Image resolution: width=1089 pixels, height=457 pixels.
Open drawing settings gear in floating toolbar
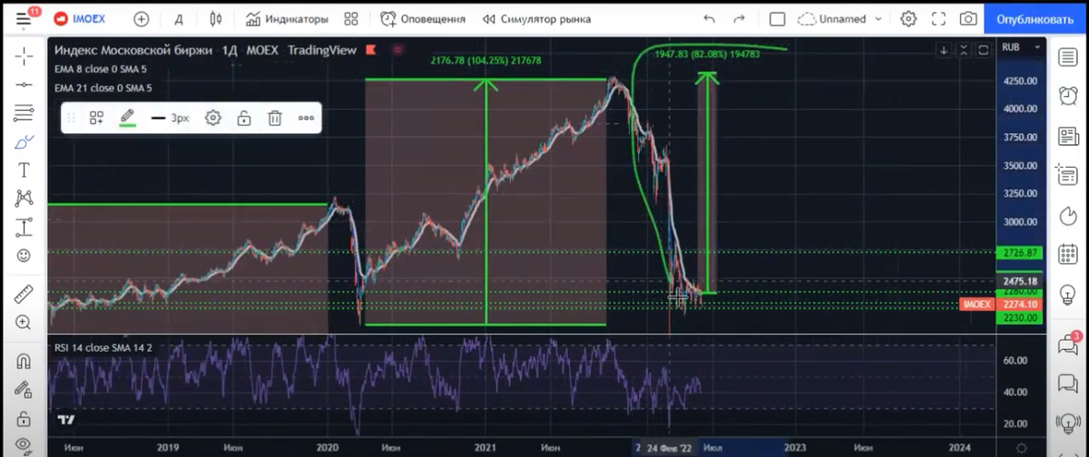coord(213,118)
